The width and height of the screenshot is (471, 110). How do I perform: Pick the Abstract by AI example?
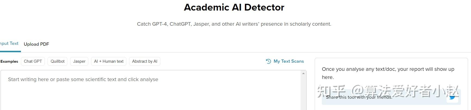(145, 61)
